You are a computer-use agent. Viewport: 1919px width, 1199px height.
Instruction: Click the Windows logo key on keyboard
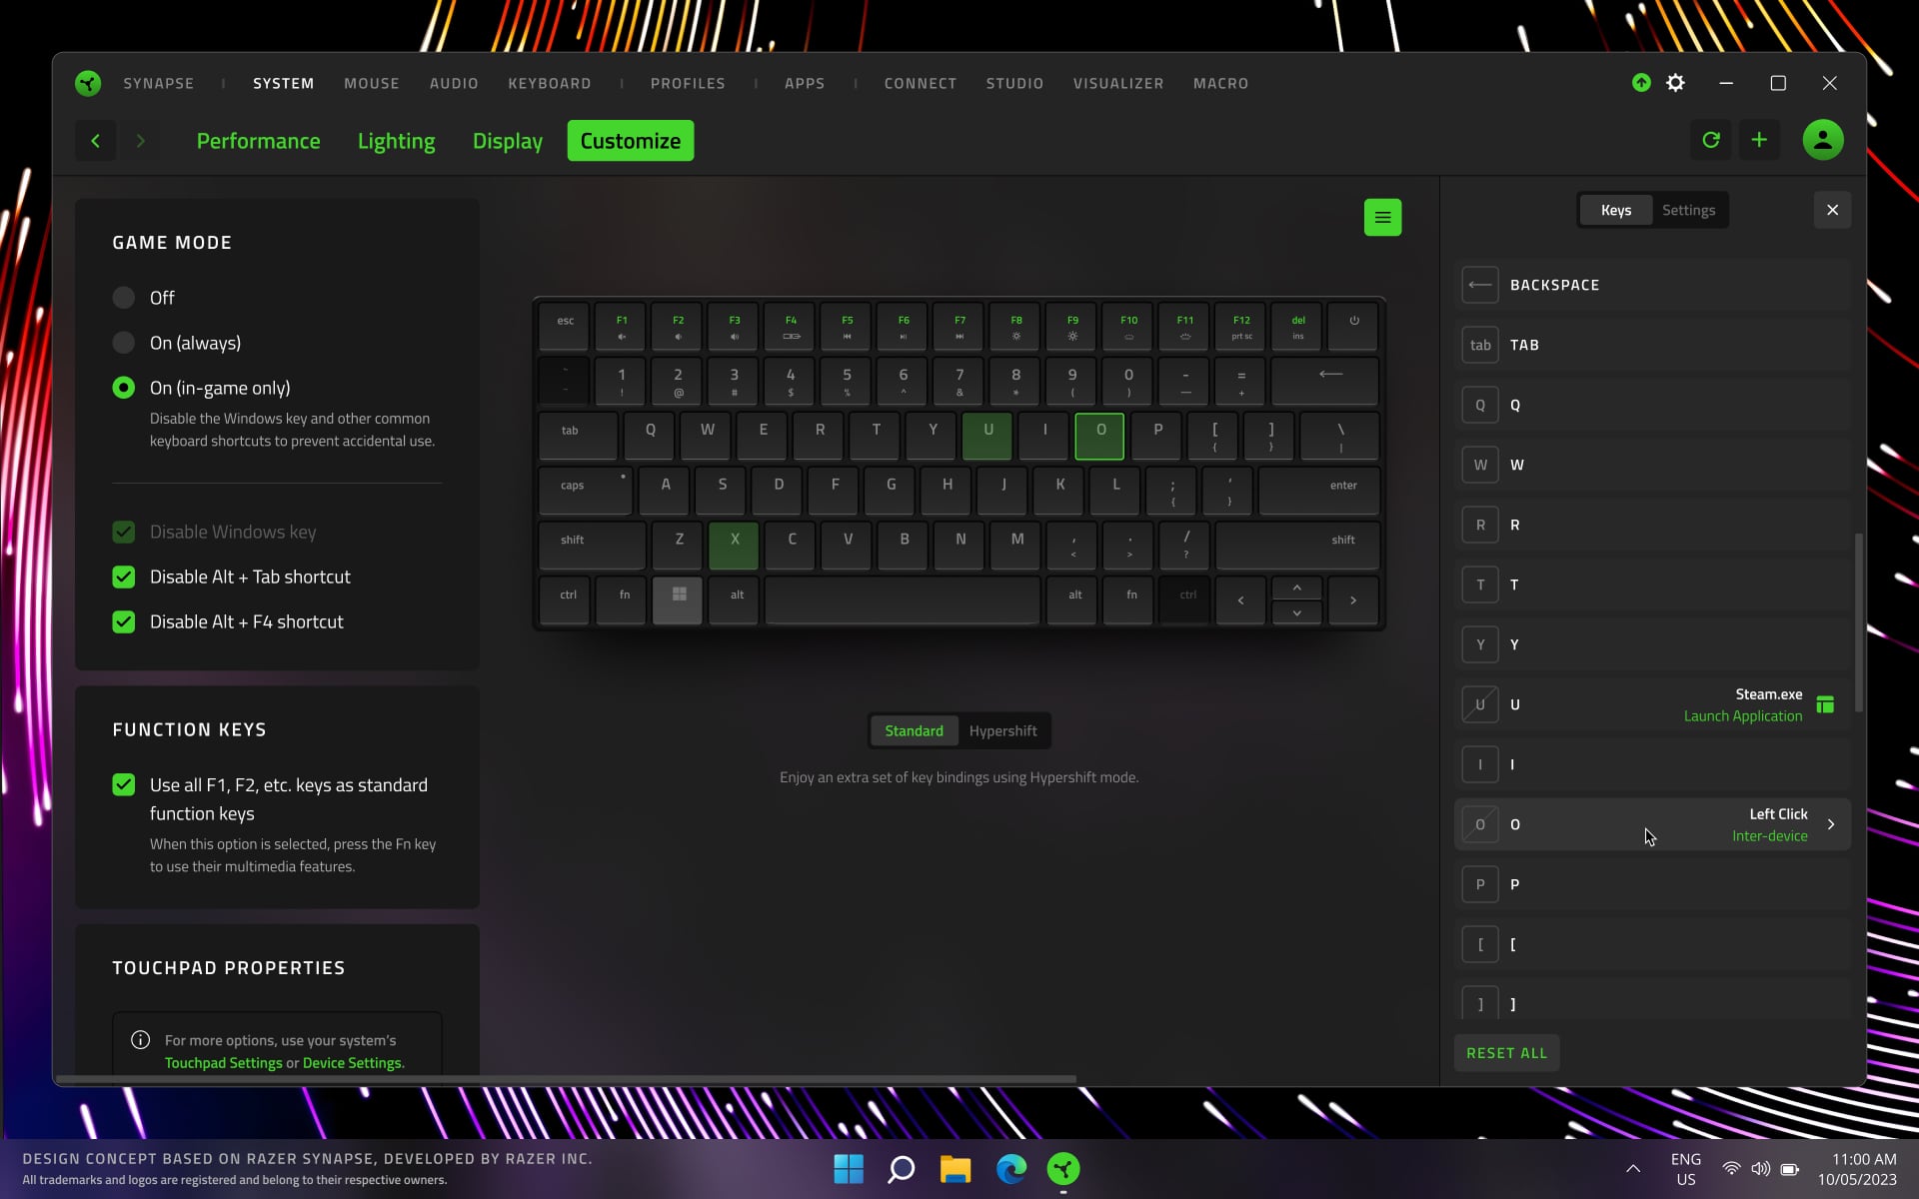point(678,599)
